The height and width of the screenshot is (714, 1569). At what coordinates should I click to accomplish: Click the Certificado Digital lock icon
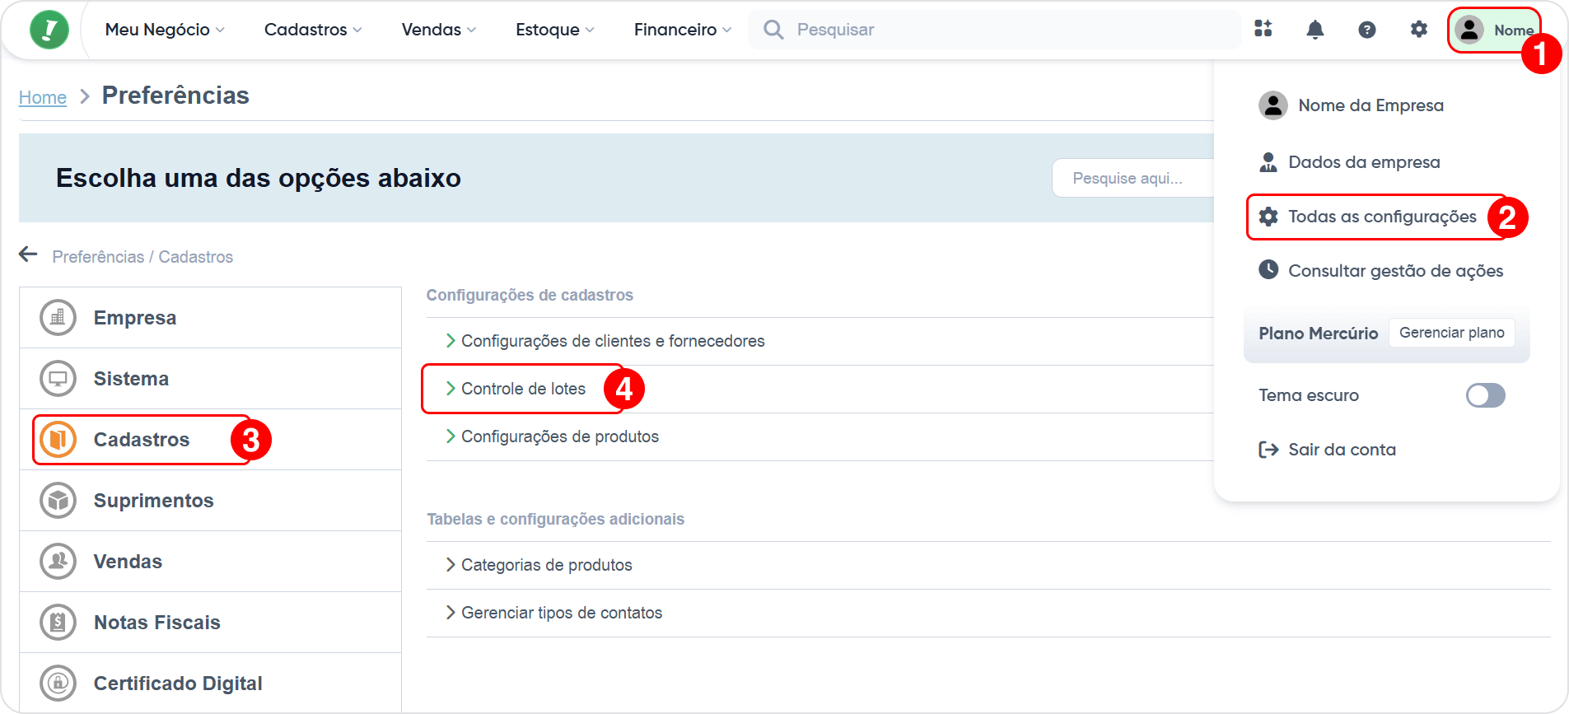coord(58,683)
